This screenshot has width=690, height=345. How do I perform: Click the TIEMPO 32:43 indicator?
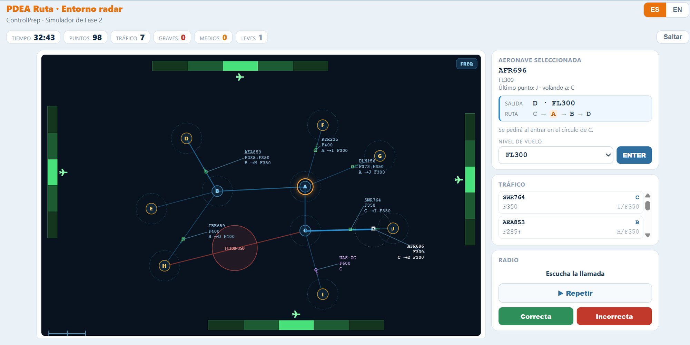click(33, 37)
